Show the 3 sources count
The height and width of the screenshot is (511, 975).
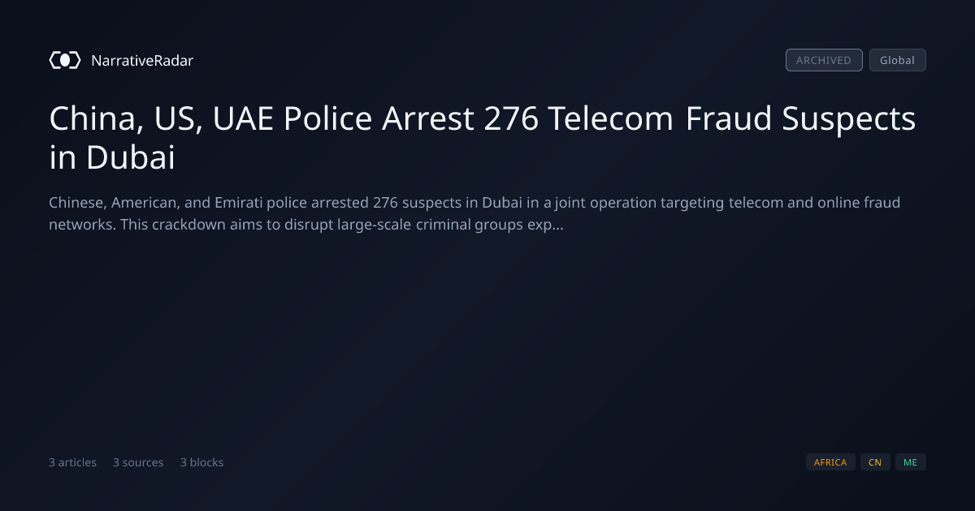tap(138, 462)
